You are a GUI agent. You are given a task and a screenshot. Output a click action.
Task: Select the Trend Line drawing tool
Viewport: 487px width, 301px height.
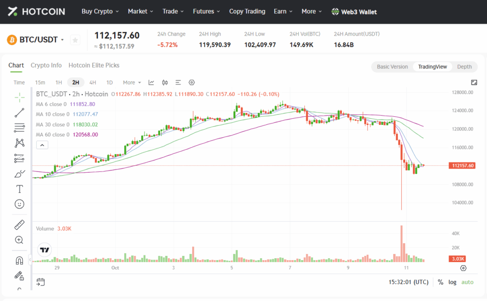pos(19,113)
